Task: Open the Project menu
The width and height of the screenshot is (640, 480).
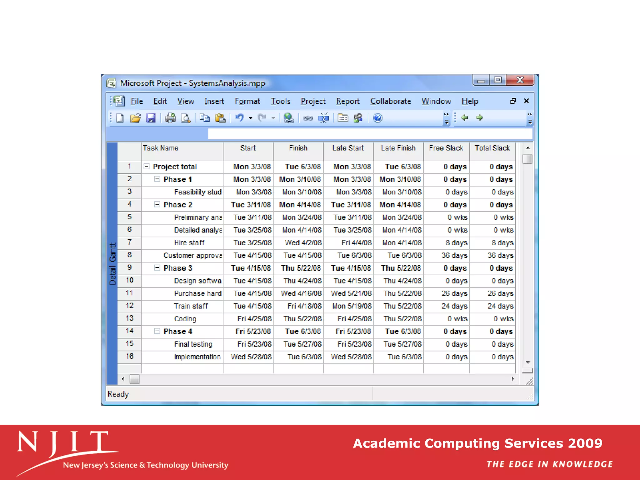Action: pos(313,101)
